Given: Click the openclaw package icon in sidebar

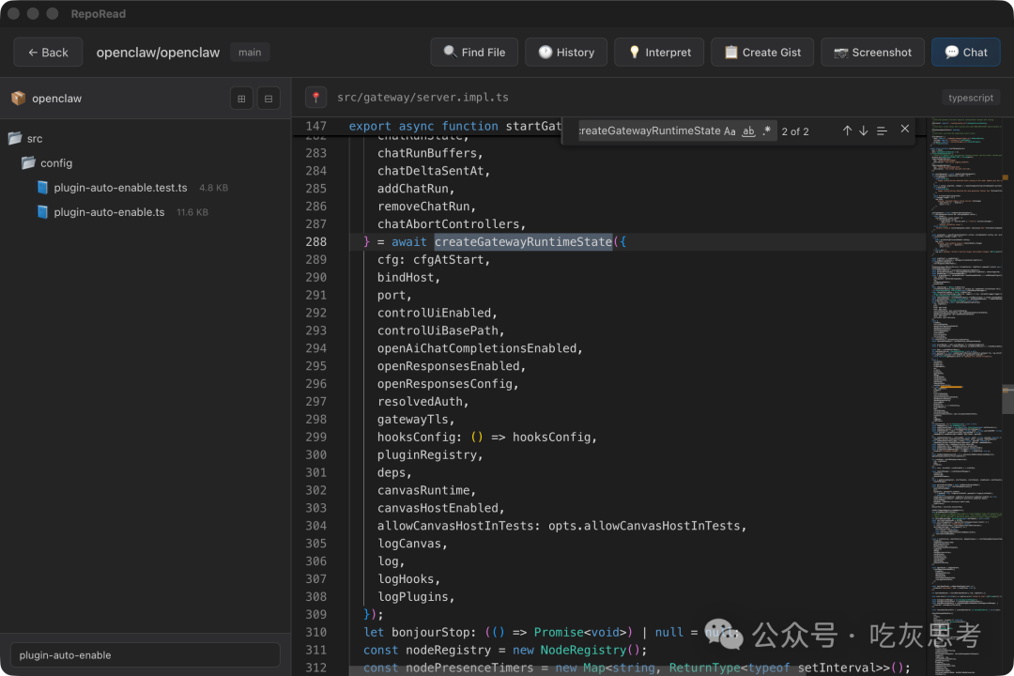Looking at the screenshot, I should (18, 99).
